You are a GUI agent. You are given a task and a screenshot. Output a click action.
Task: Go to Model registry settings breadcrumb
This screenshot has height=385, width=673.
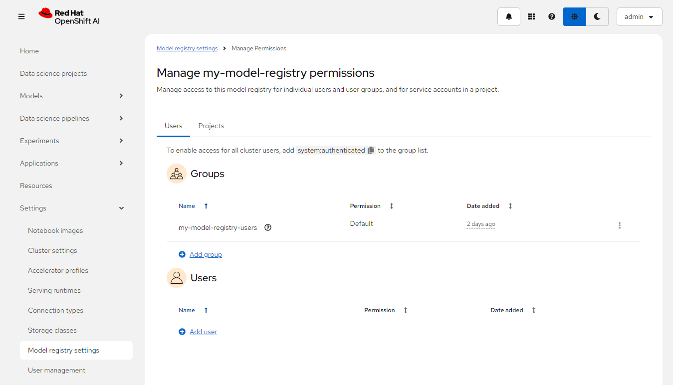click(x=187, y=48)
